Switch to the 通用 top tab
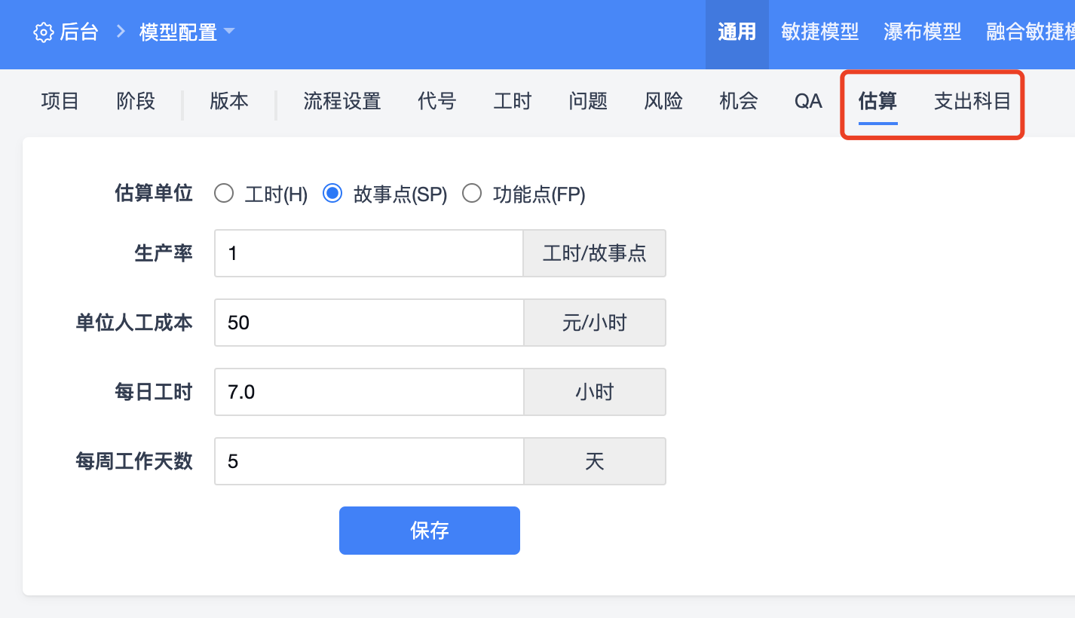Screen dimensions: 1075x618 pyautogui.click(x=737, y=32)
